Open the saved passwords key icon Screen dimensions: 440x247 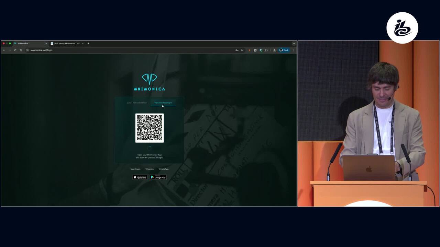(x=237, y=50)
